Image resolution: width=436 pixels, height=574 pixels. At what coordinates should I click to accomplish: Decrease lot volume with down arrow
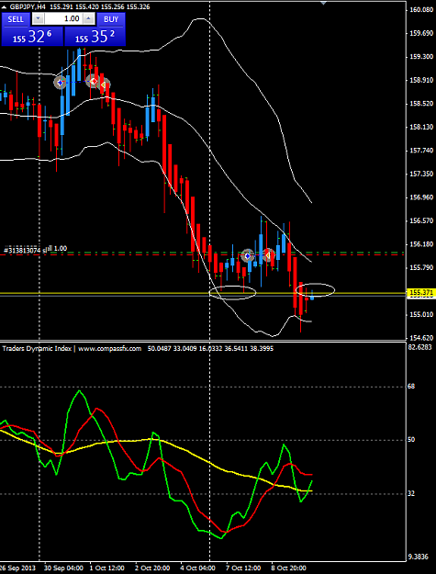(39, 18)
